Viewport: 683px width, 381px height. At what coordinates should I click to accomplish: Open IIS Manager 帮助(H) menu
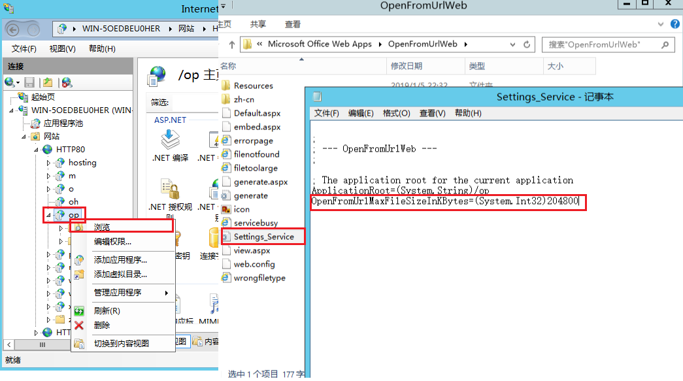[x=102, y=49]
